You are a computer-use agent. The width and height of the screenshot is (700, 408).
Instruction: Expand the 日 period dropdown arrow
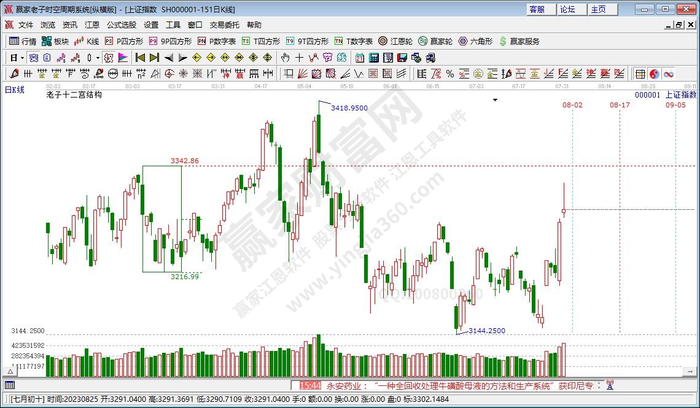click(x=23, y=58)
